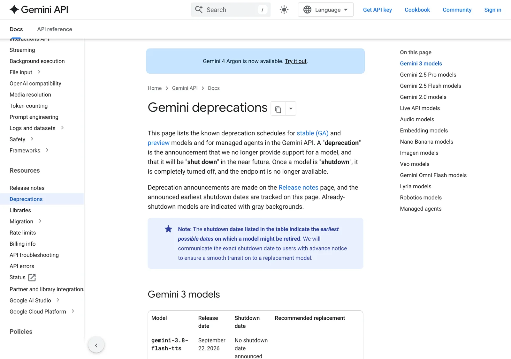511x359 pixels.
Task: Expand the Migration chevron
Action: pos(40,221)
